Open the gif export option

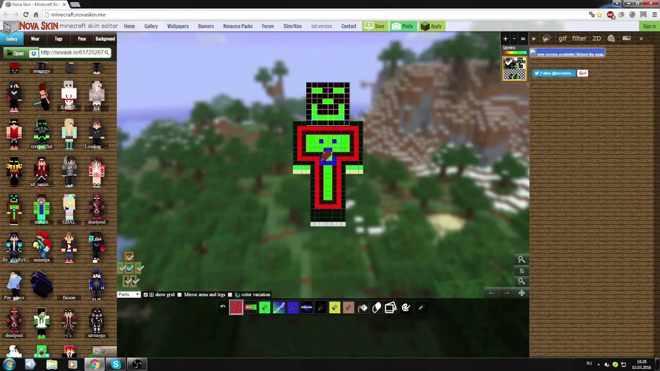click(x=563, y=39)
